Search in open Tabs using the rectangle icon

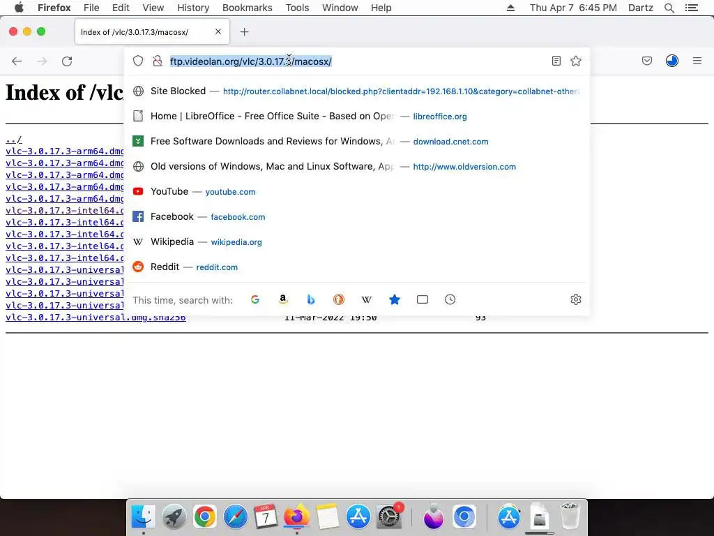(423, 299)
